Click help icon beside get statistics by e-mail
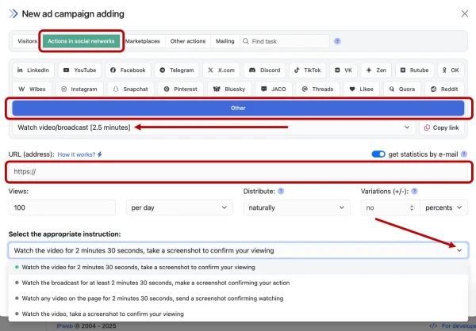Viewport: 476px width, 331px height. (x=464, y=154)
